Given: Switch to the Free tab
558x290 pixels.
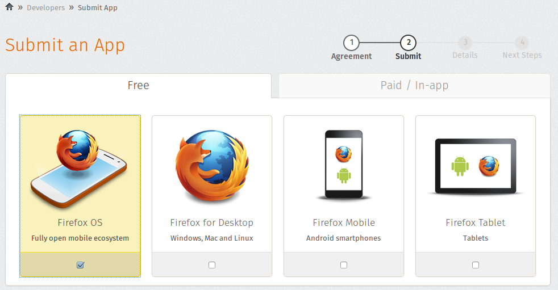Looking at the screenshot, I should (139, 86).
